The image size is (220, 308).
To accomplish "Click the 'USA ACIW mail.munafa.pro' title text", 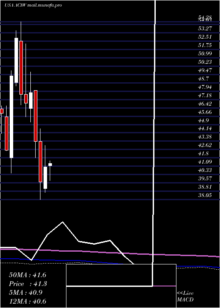I will pyautogui.click(x=33, y=5).
